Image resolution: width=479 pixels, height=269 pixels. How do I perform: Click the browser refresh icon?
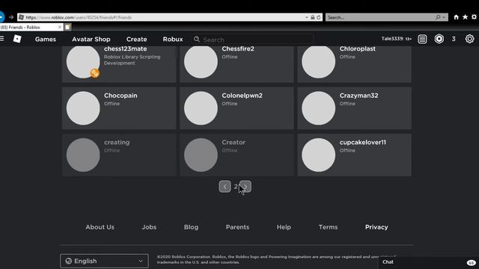tap(319, 17)
